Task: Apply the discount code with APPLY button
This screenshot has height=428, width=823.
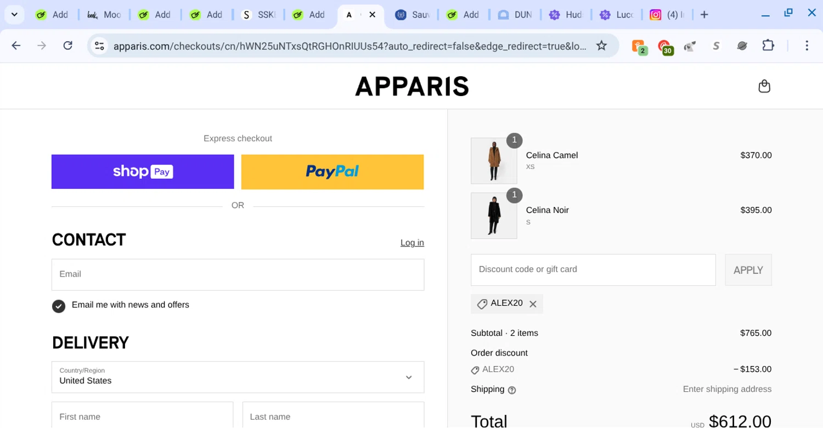Action: click(748, 270)
